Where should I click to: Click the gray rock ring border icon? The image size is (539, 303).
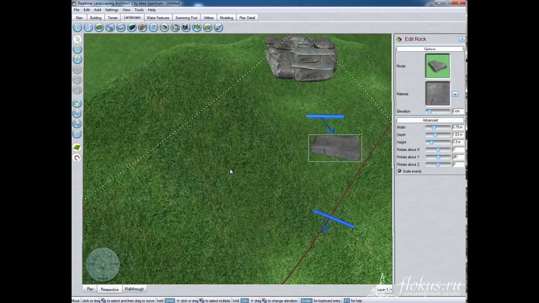175,27
